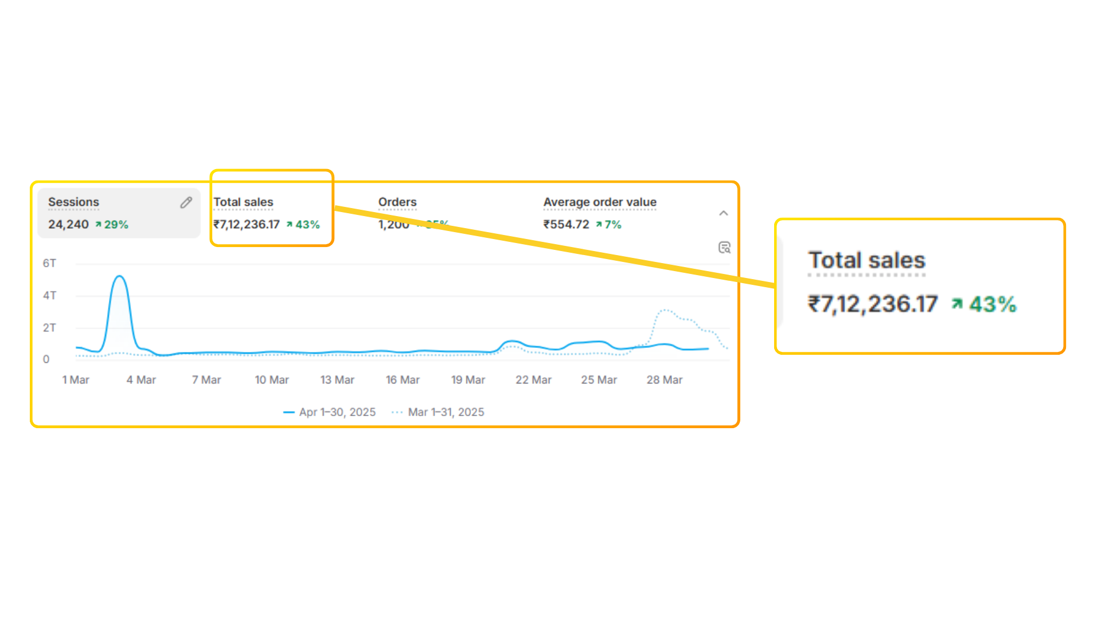Viewport: 1101px width, 619px height.
Task: Click the 16 Mar axis label
Action: click(403, 380)
